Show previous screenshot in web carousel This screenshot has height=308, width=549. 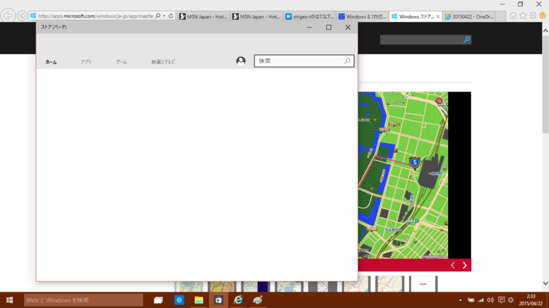point(453,266)
